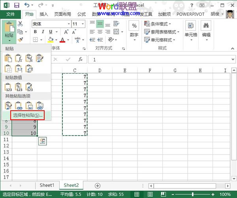Open the alignment settings dialog launcher
Viewport: 237px width, 198px height.
[124, 49]
